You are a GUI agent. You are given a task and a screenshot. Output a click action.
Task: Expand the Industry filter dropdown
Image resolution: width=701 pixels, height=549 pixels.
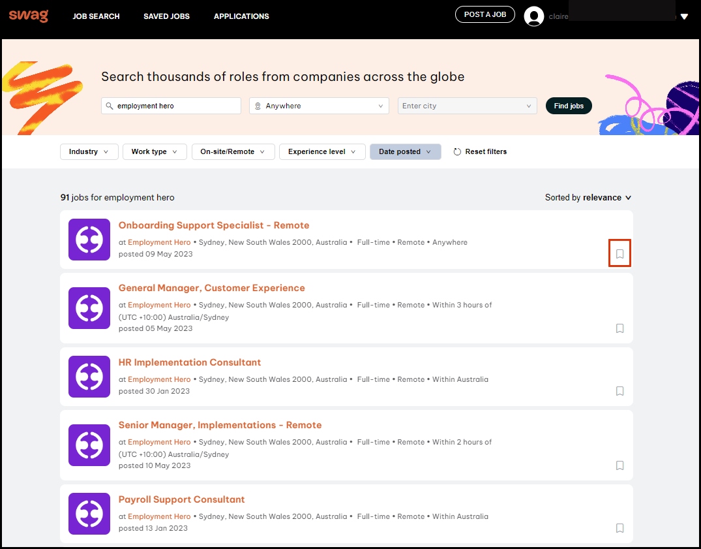89,152
